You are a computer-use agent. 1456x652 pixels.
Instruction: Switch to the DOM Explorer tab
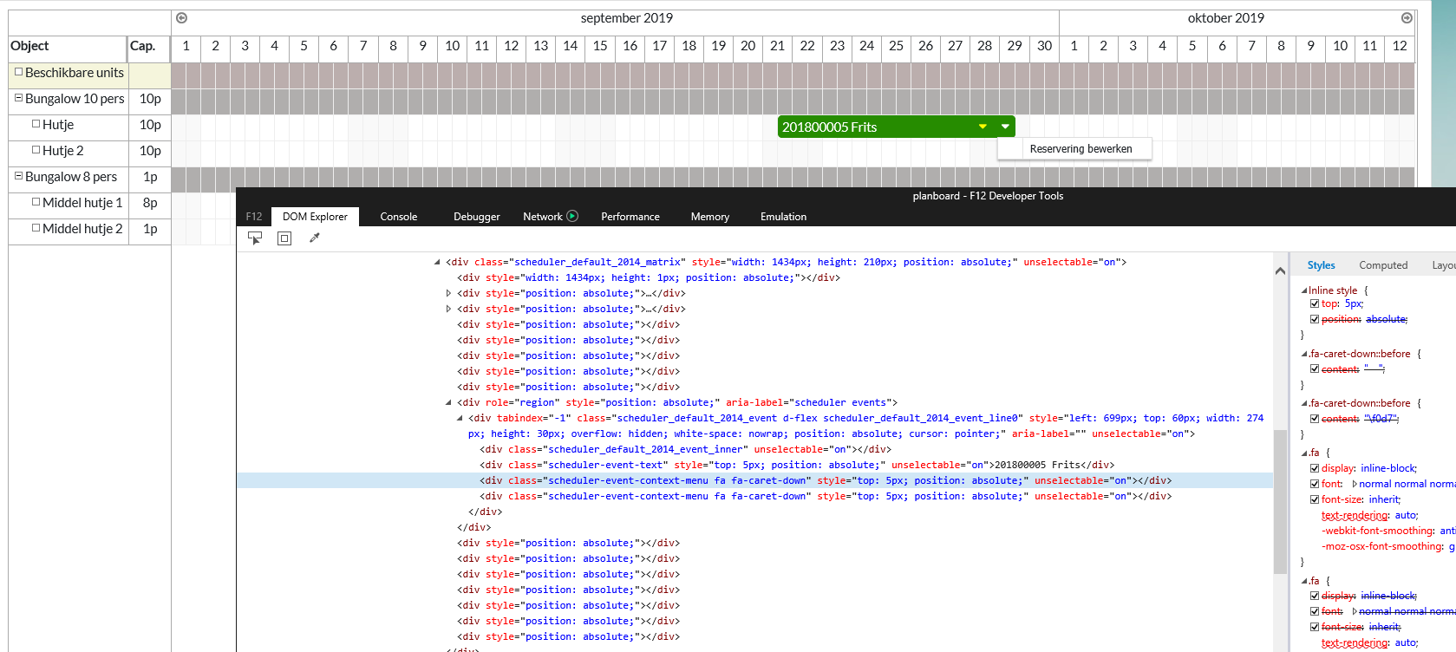pyautogui.click(x=315, y=217)
